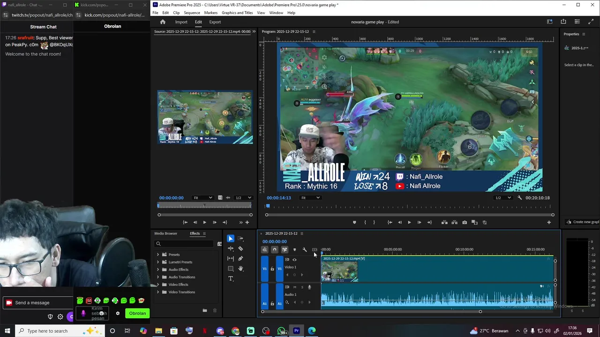Solo Audio 1 track
Image resolution: width=600 pixels, height=337 pixels.
tap(302, 287)
